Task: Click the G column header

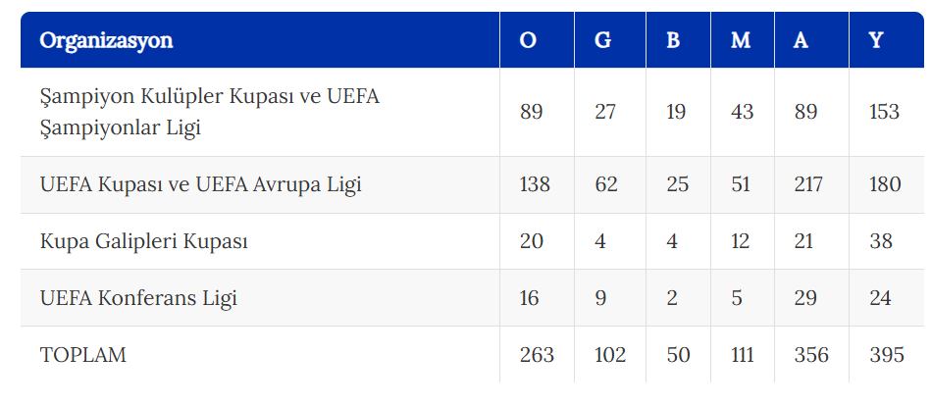Action: (x=602, y=40)
